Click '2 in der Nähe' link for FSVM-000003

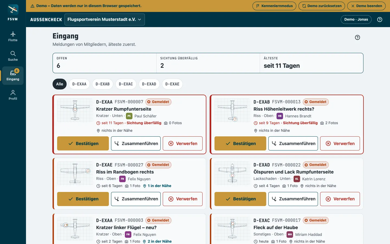157,242
